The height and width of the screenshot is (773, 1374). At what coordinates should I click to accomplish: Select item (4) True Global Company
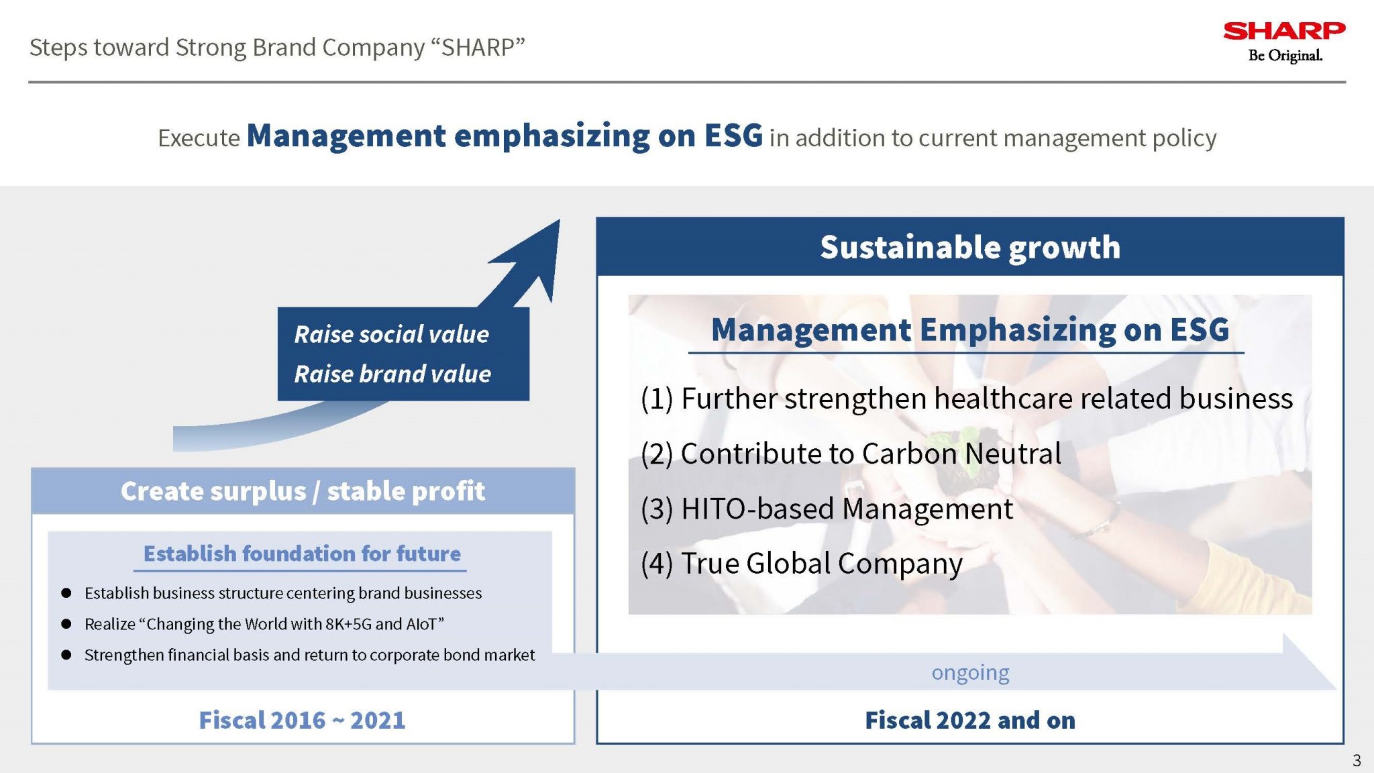pos(801,564)
